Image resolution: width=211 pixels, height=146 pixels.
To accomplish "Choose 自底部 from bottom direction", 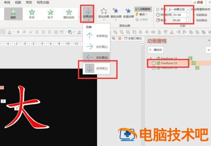I will 96,36.
